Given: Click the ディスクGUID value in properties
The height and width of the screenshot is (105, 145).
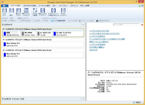Looking at the screenshot, I should pos(121,84).
